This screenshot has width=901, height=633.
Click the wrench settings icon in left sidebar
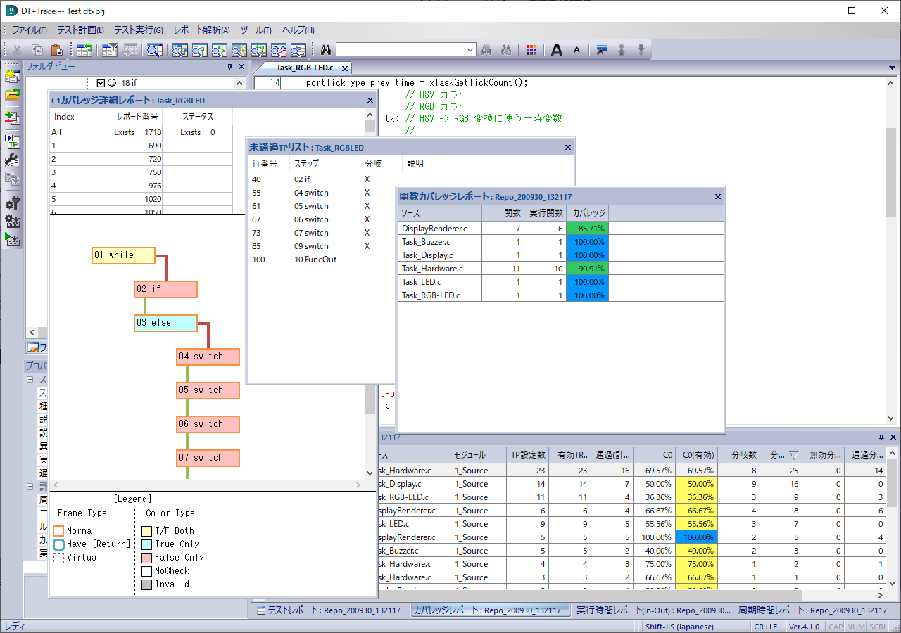click(13, 160)
